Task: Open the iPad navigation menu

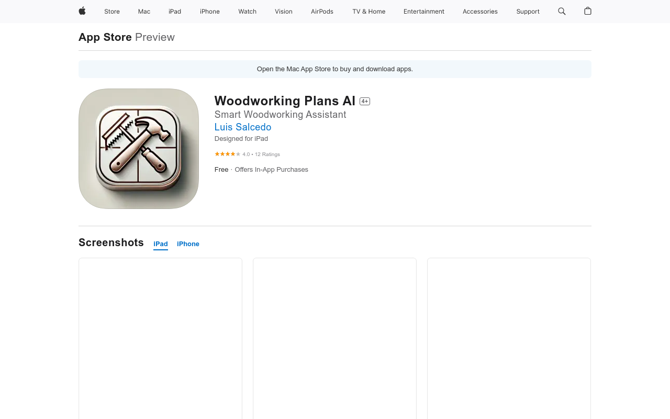Action: pyautogui.click(x=175, y=12)
